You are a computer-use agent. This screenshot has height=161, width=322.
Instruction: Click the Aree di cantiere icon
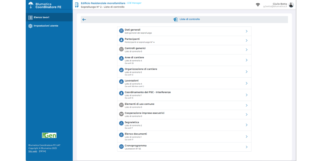pyautogui.click(x=121, y=58)
